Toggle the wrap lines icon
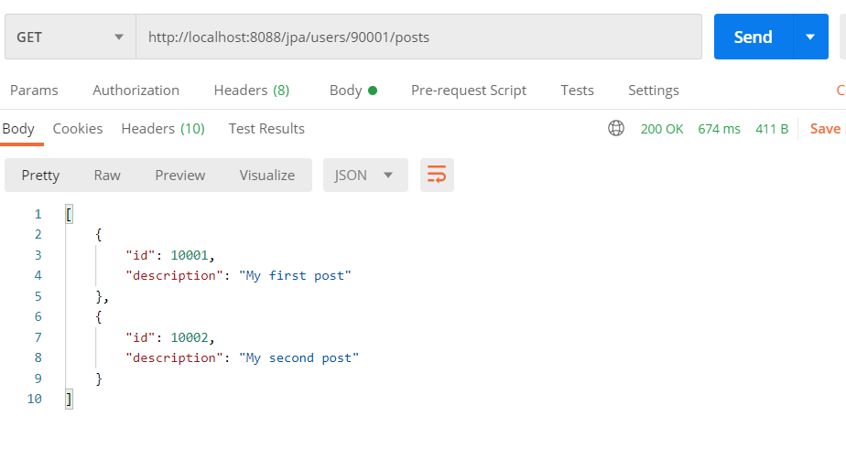The width and height of the screenshot is (846, 469). pyautogui.click(x=437, y=175)
